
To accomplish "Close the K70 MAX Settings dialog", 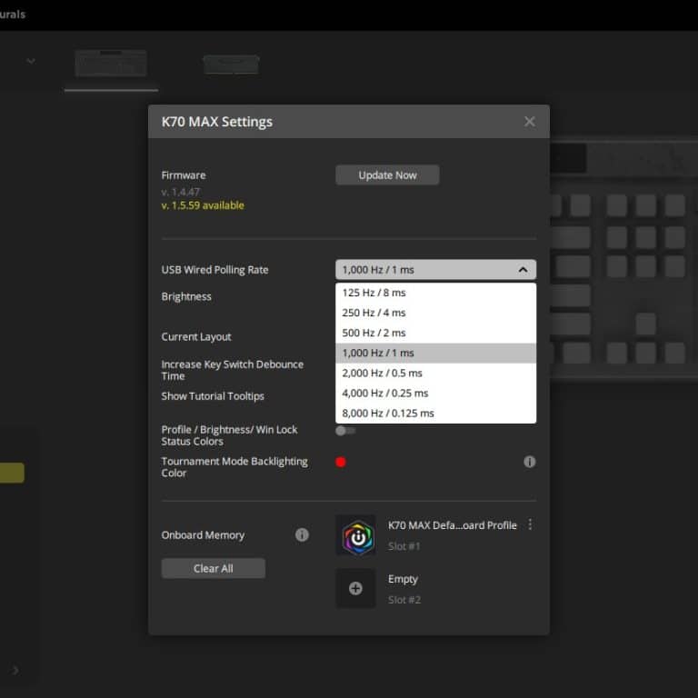I will 530,122.
